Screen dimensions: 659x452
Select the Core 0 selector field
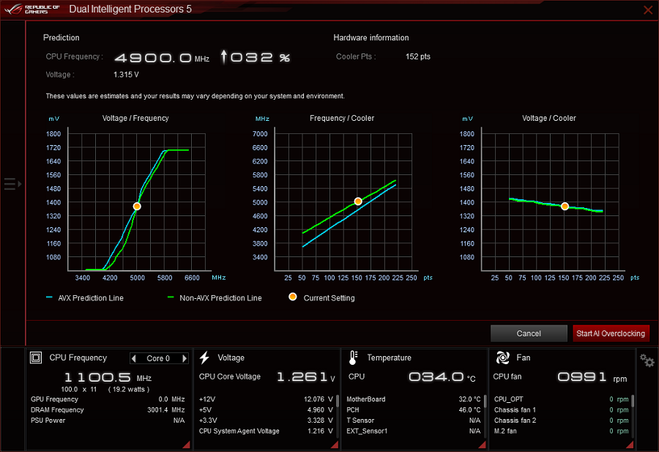tap(159, 358)
